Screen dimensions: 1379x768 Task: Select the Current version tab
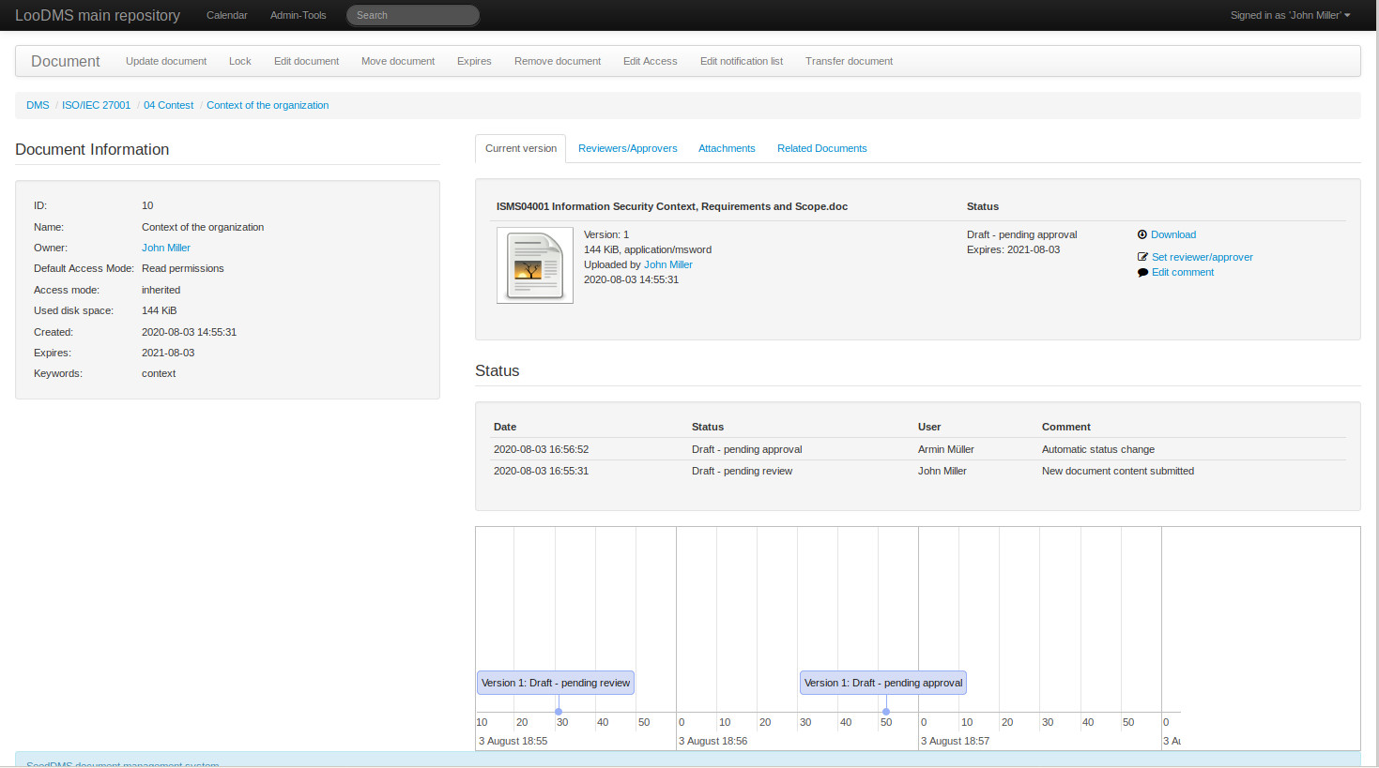click(521, 148)
